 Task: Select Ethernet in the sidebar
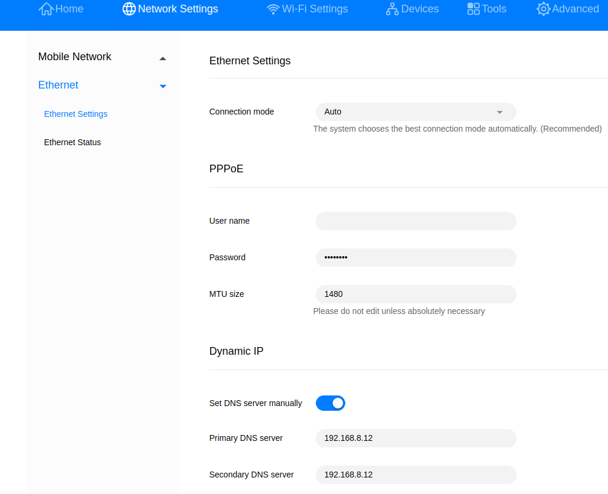click(58, 85)
